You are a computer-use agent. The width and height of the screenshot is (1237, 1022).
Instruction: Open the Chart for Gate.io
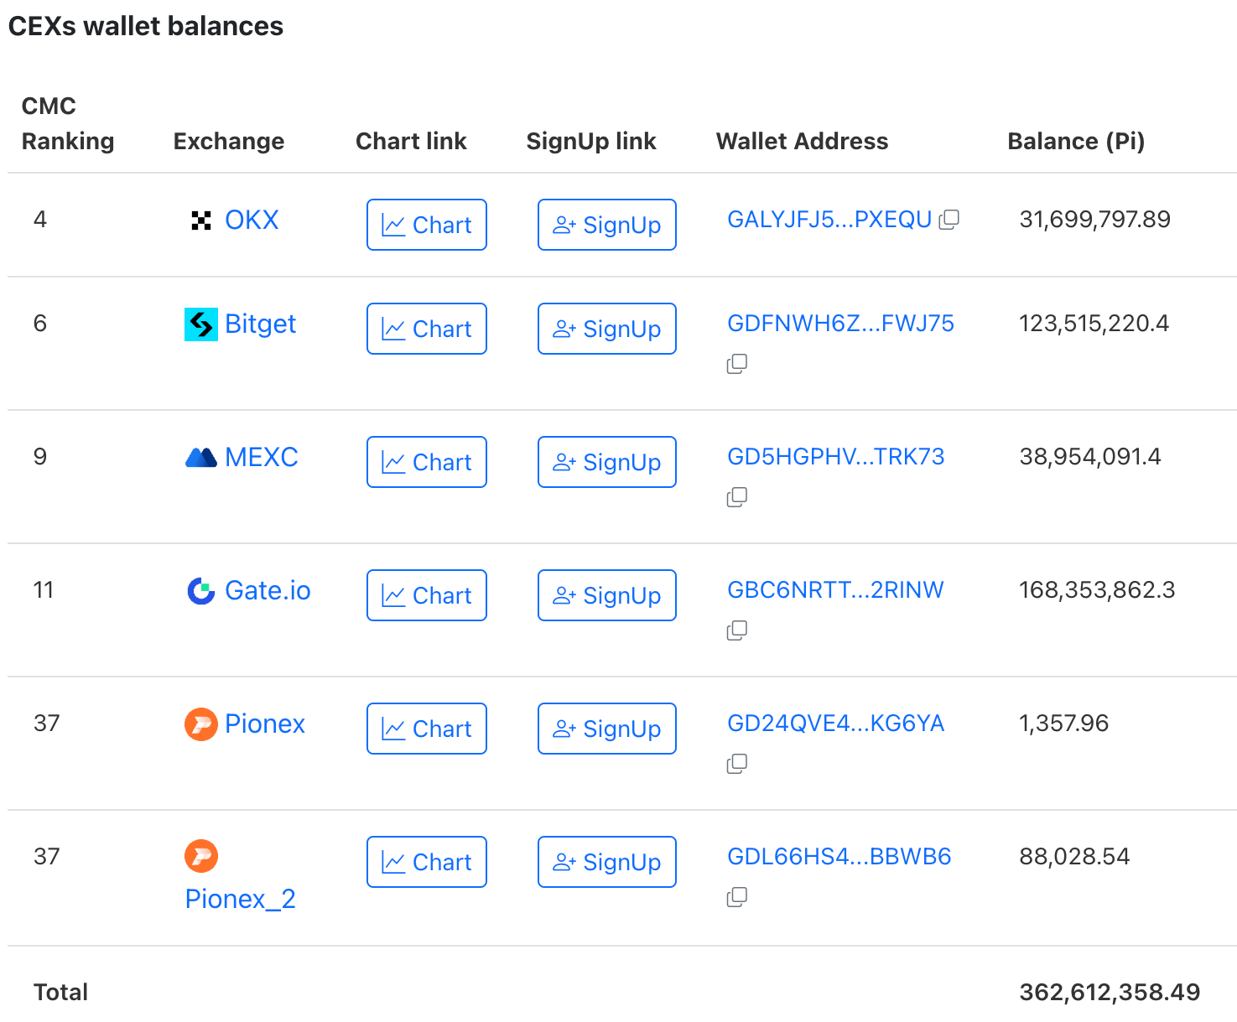click(427, 595)
